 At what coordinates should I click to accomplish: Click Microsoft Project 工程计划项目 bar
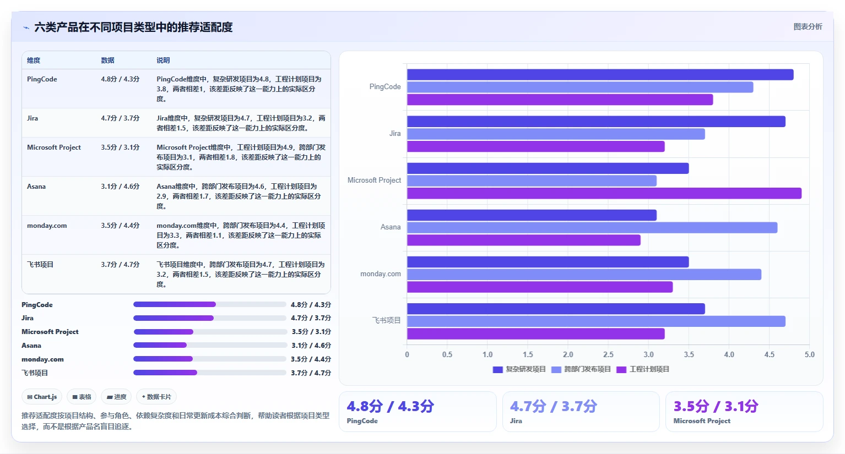604,193
